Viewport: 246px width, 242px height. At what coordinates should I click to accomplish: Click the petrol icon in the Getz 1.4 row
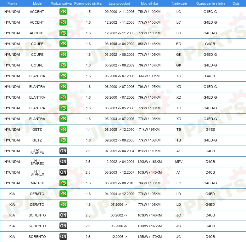(x=63, y=130)
